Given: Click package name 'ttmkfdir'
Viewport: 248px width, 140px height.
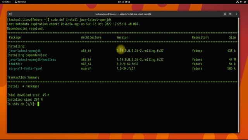Looking at the screenshot, I should 15,64.
